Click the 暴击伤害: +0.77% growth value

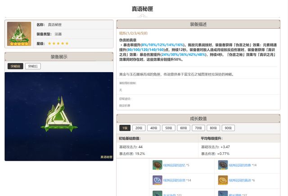click(215, 154)
